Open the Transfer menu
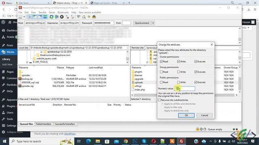The image size is (259, 145). pos(42,12)
